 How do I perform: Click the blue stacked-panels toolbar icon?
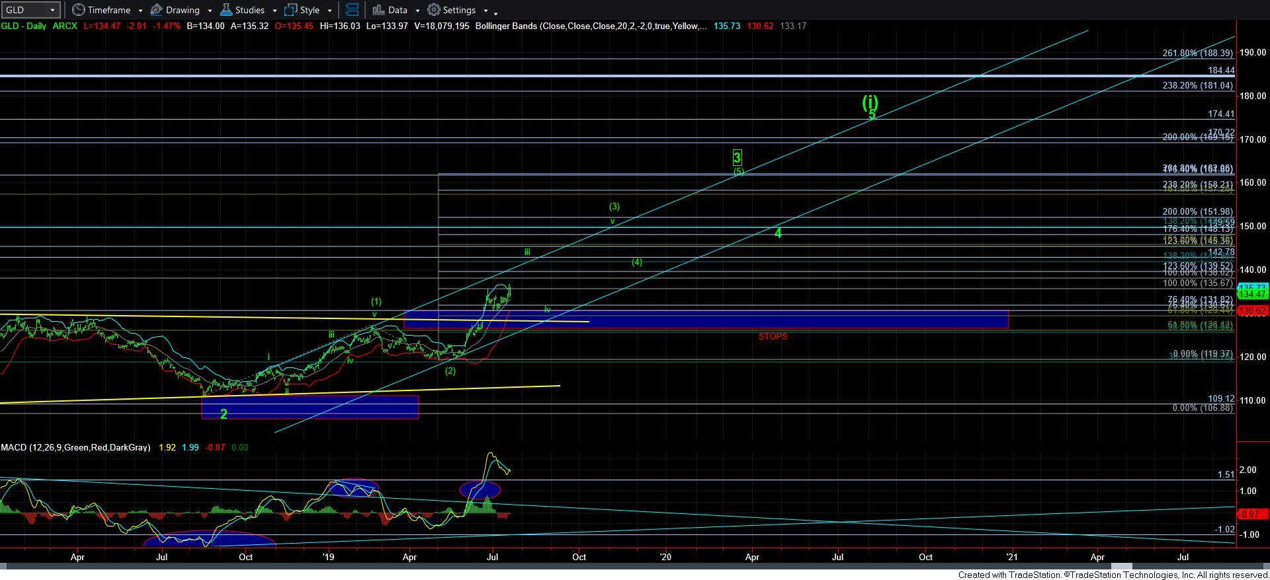click(x=352, y=10)
